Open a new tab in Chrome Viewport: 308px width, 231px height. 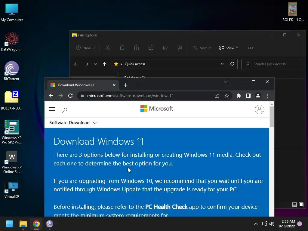click(126, 85)
